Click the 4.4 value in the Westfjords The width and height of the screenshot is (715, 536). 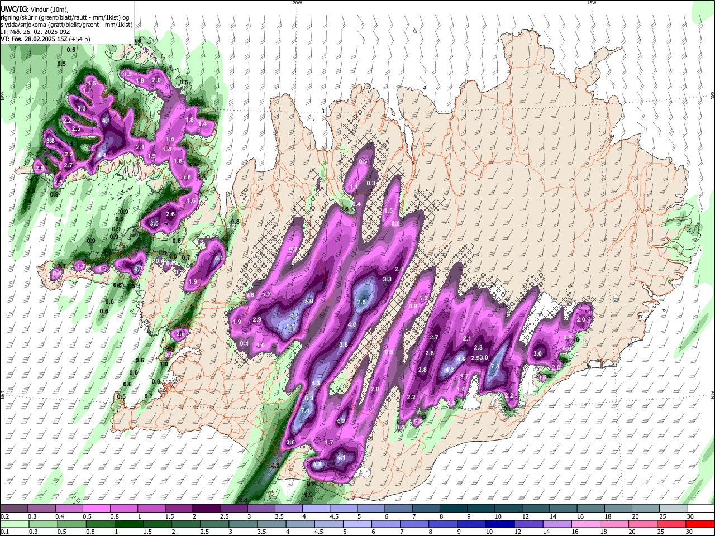pyautogui.click(x=102, y=155)
